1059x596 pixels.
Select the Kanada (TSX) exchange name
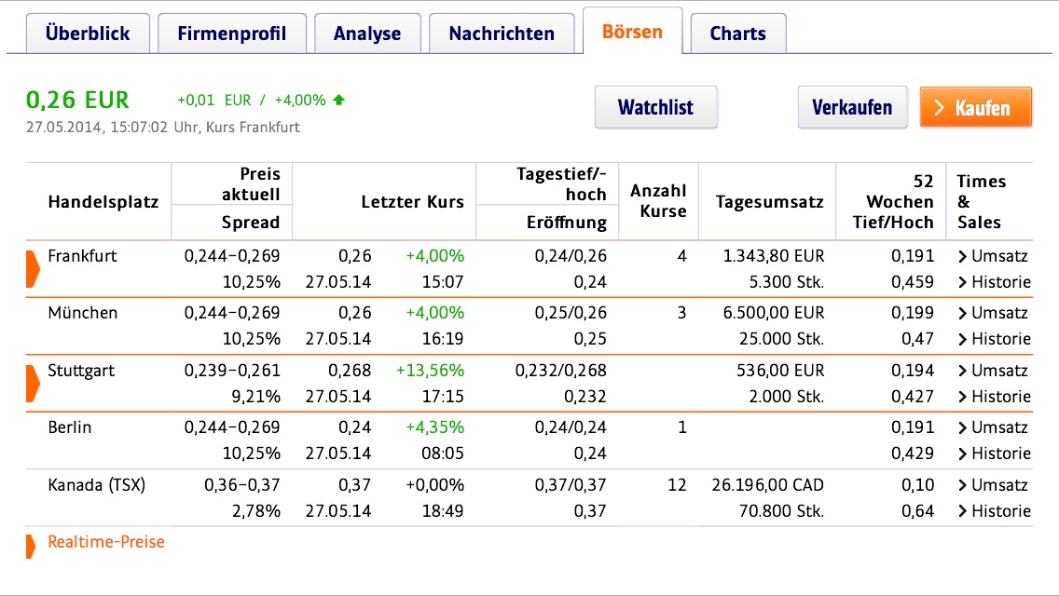97,485
